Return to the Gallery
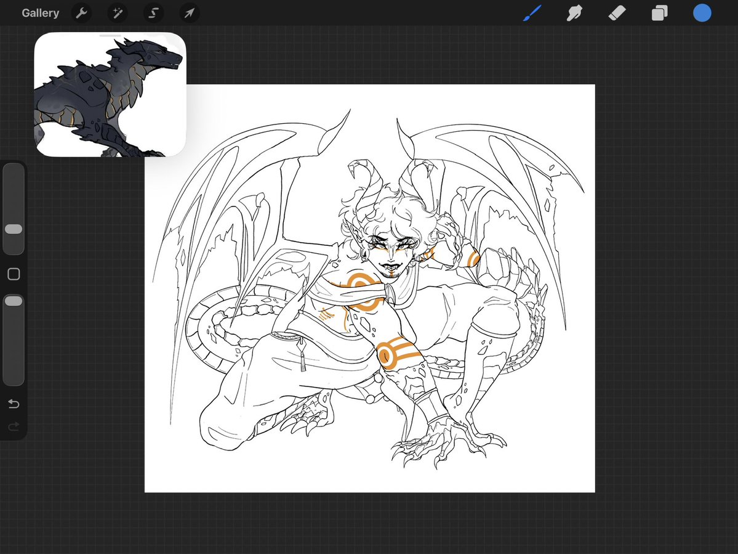This screenshot has width=738, height=554. [x=40, y=13]
